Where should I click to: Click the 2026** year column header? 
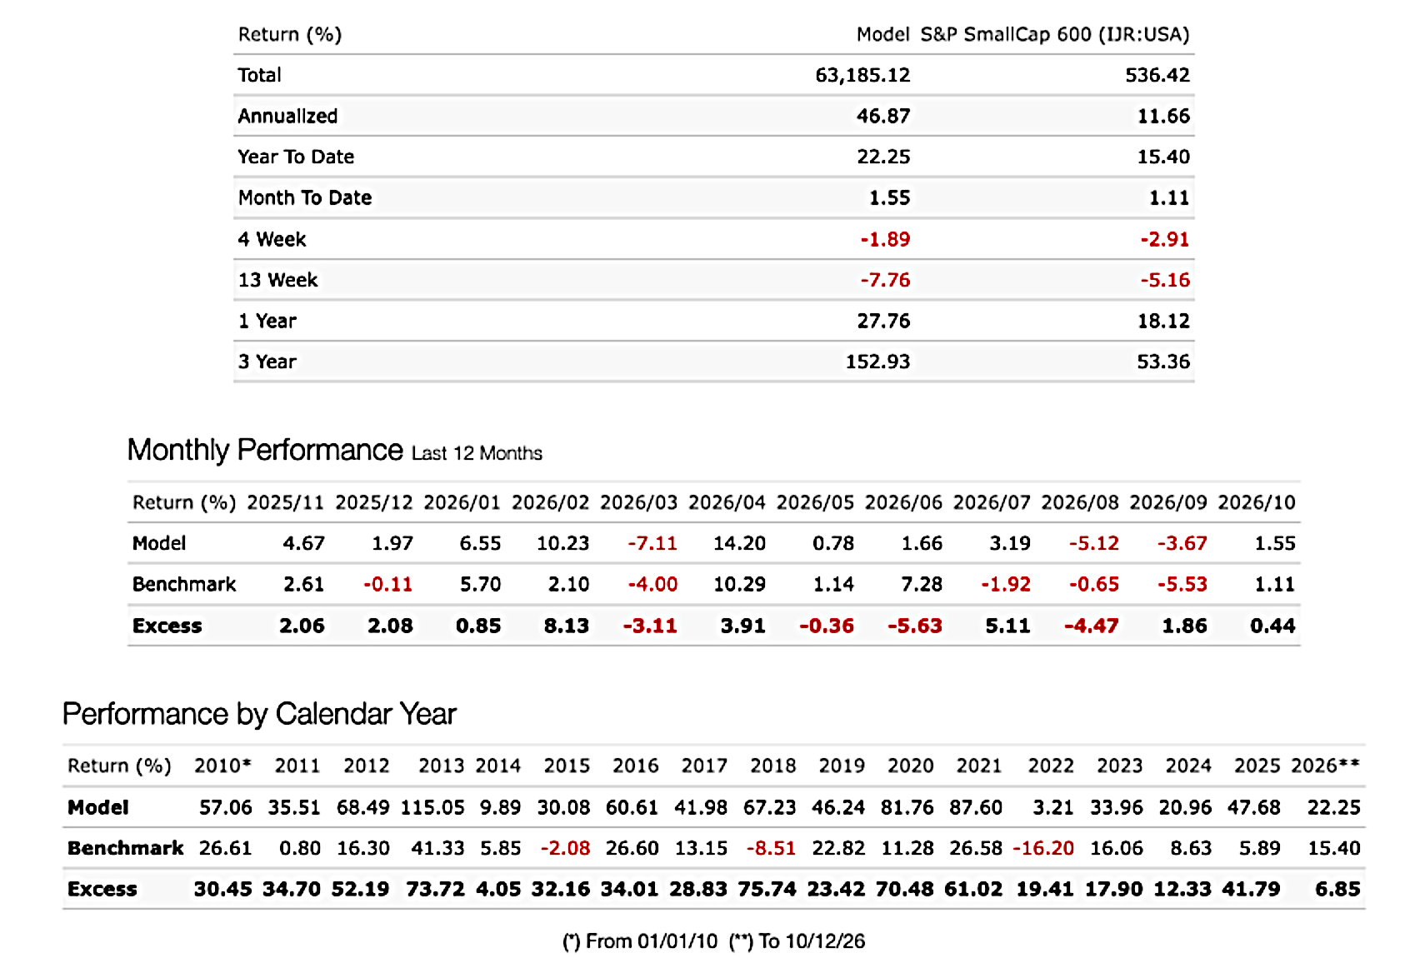[x=1325, y=766]
